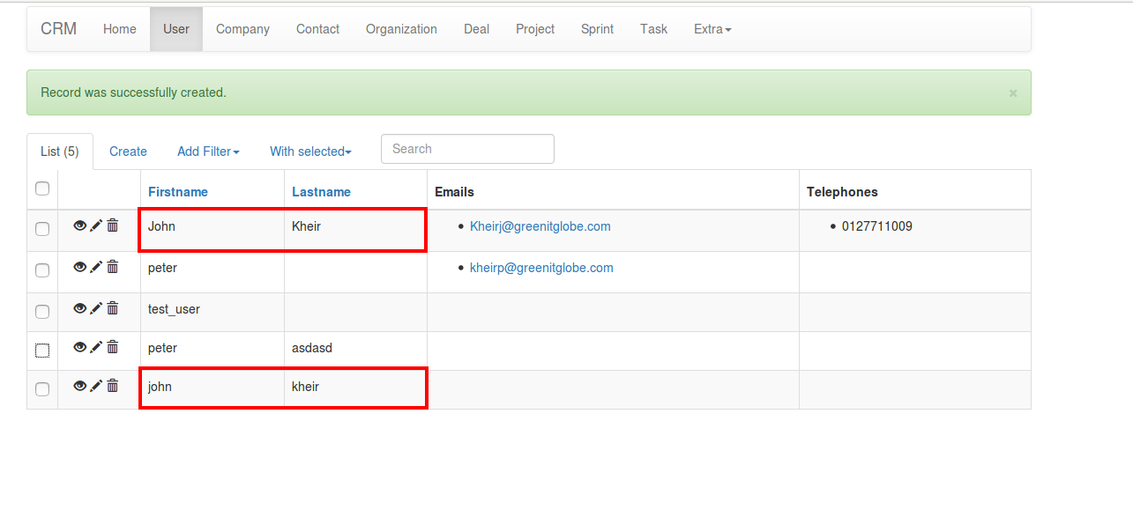The height and width of the screenshot is (532, 1133).
Task: Open the email link Kheirj@greenitglobe.com
Action: pos(540,225)
